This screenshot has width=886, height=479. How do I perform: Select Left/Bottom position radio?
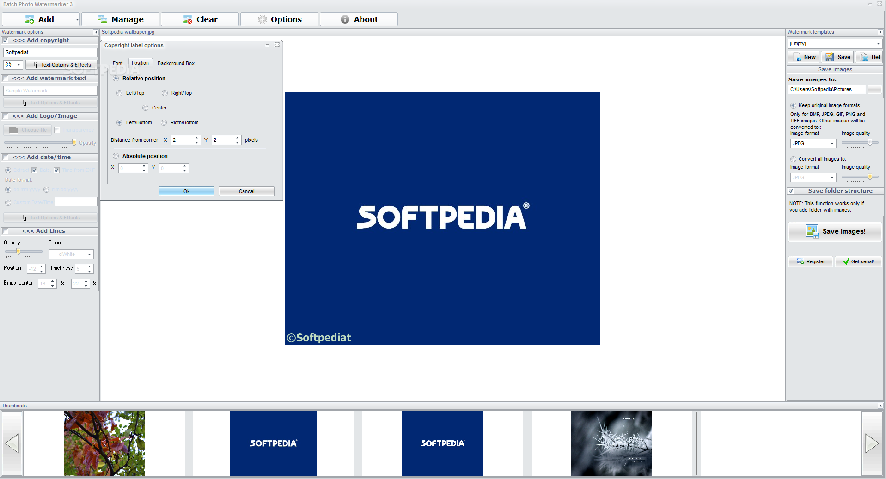click(x=120, y=123)
